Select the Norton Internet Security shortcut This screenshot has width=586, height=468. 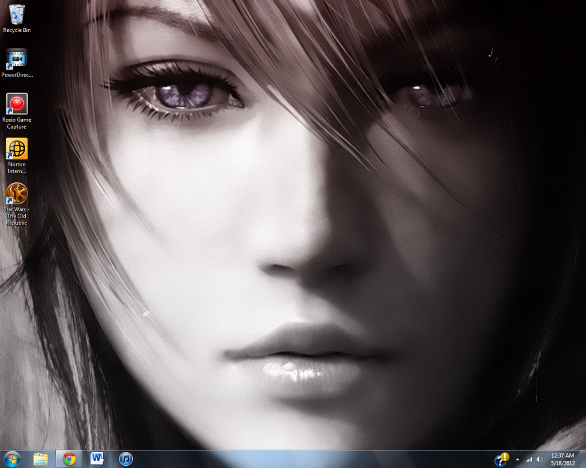click(17, 156)
